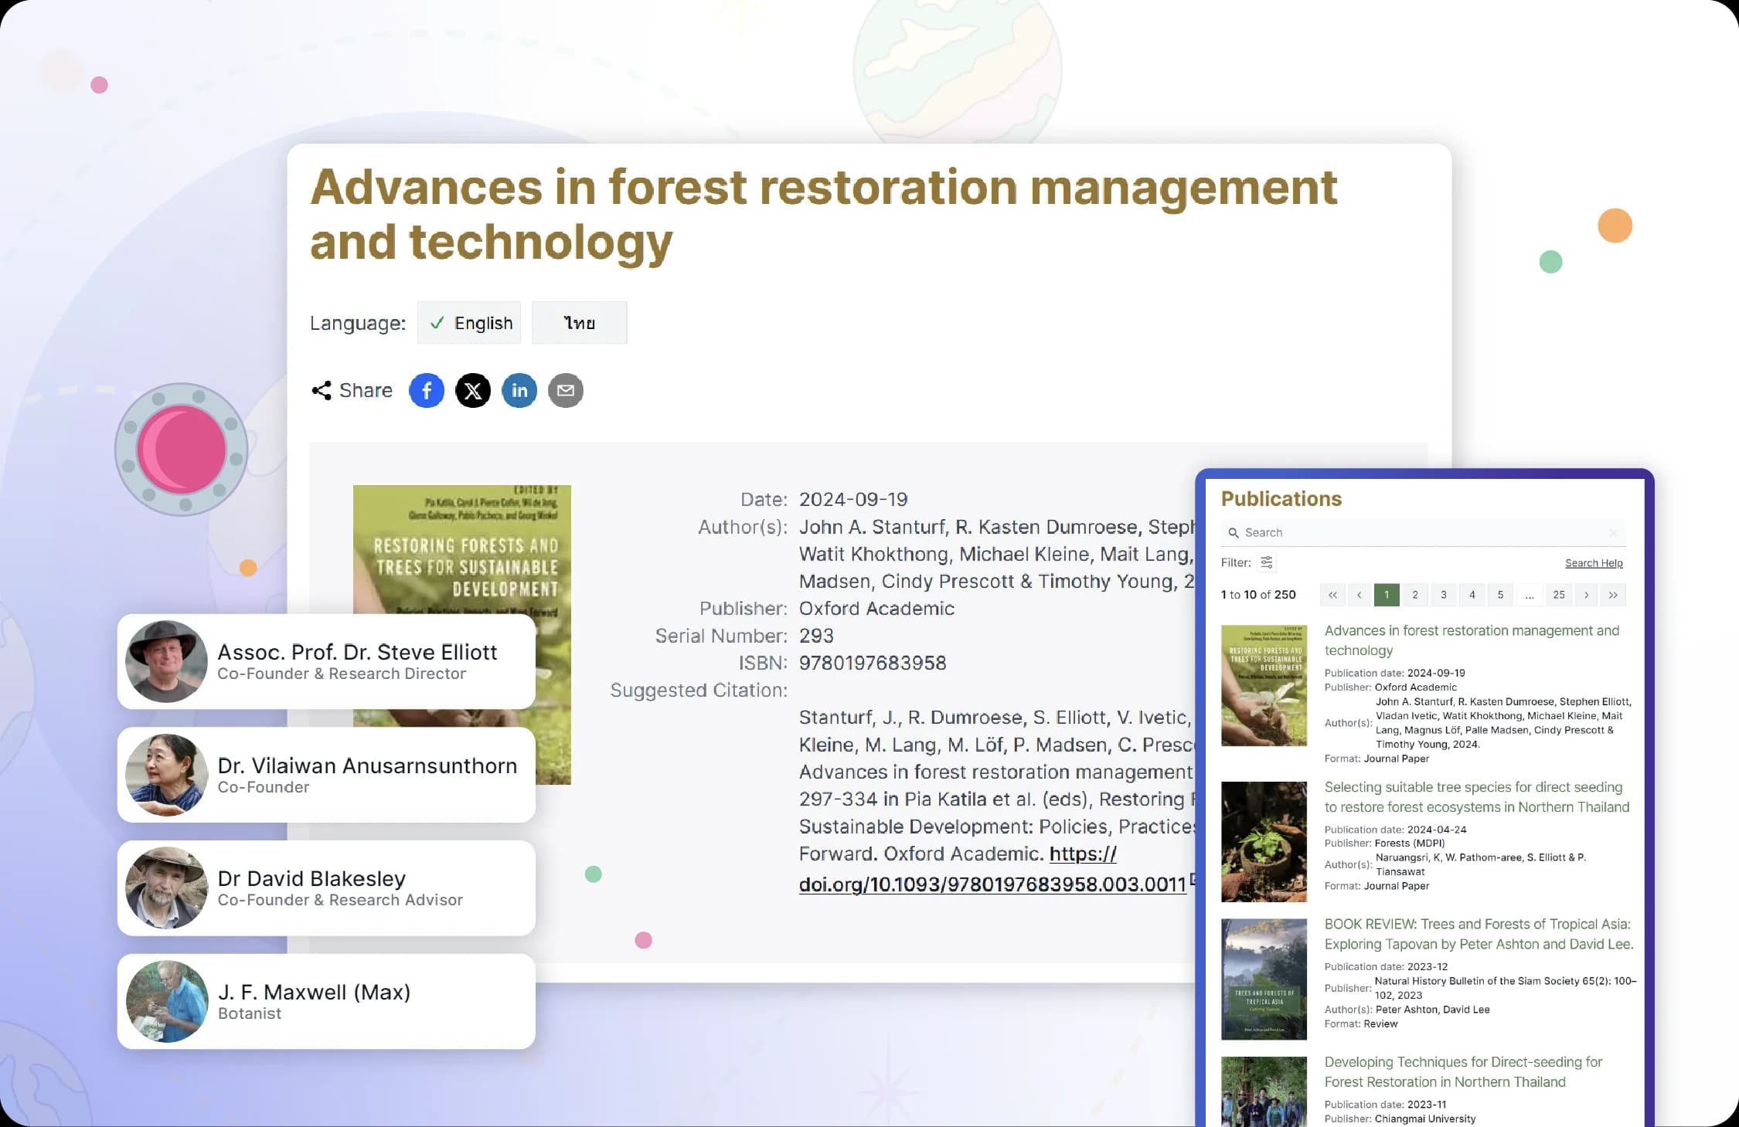Click the clear (x) icon in search box

[x=1612, y=532]
